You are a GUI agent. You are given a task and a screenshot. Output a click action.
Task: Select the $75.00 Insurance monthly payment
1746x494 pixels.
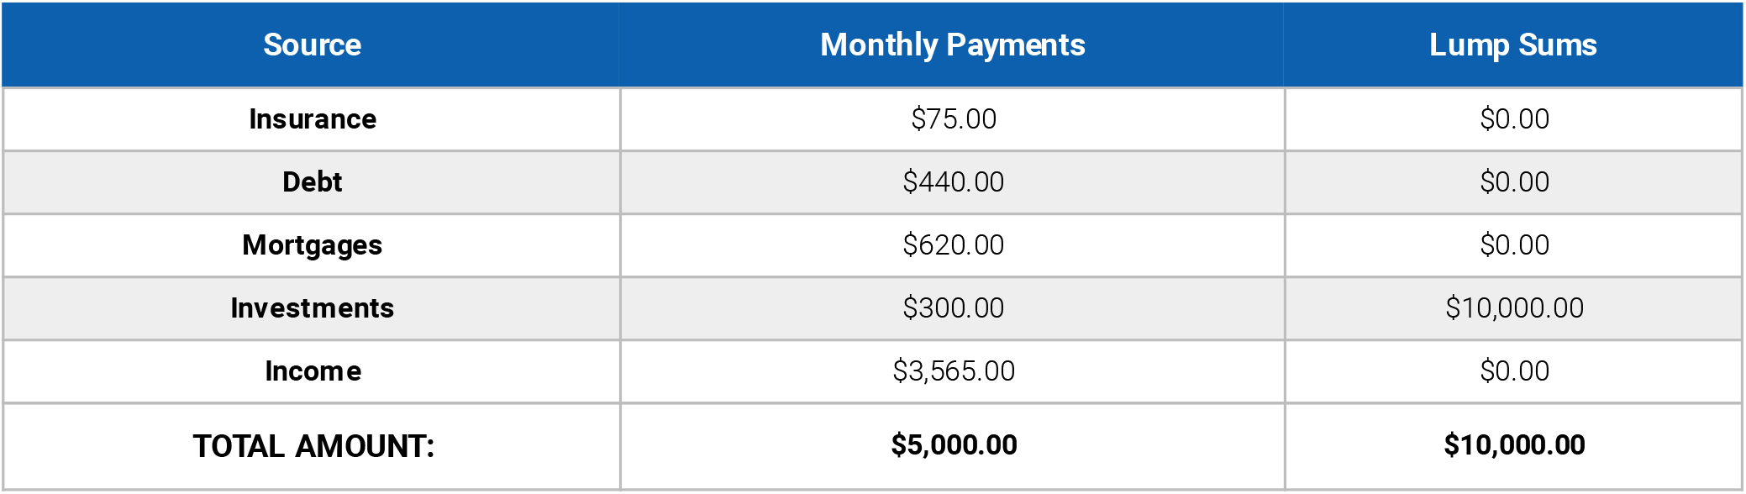pyautogui.click(x=954, y=119)
